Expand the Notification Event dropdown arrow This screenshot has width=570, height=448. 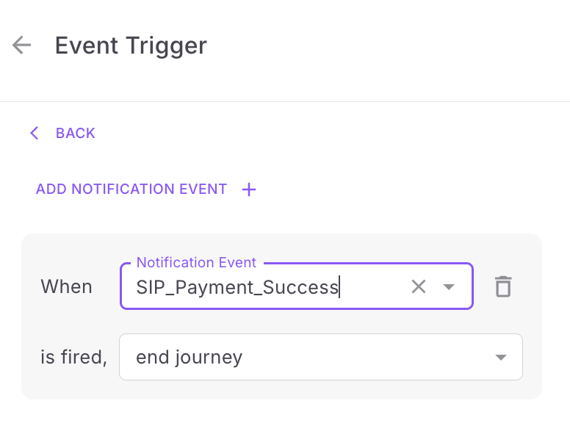449,287
